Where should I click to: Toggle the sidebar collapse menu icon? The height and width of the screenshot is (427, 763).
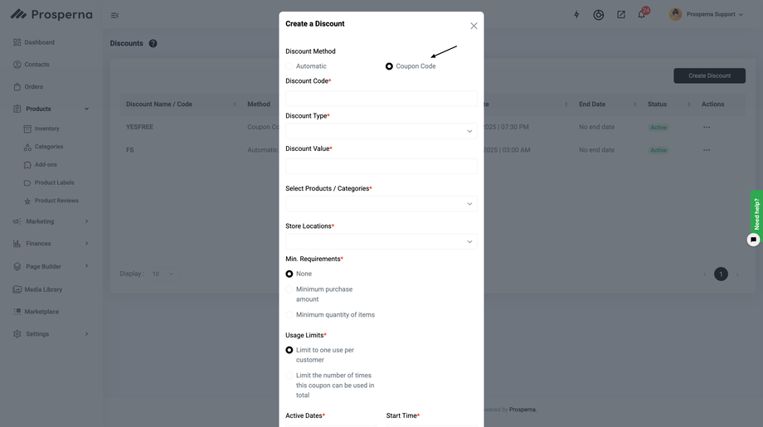click(114, 15)
